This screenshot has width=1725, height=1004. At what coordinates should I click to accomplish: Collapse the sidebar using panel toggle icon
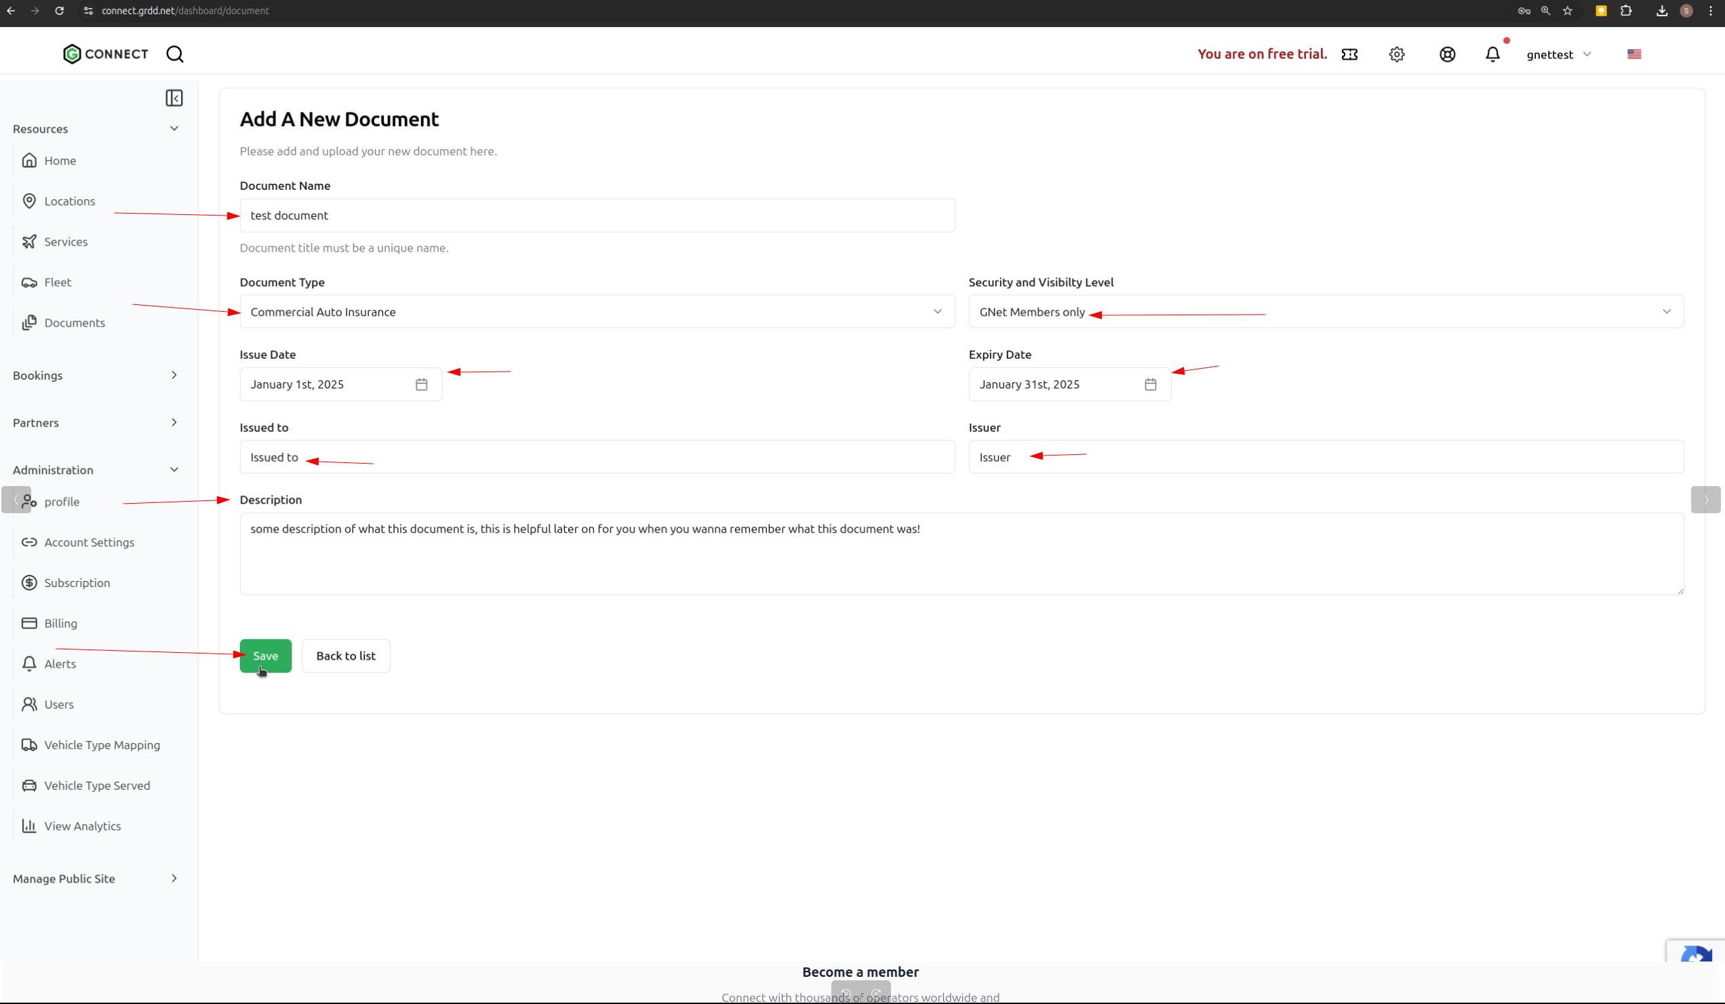[174, 98]
